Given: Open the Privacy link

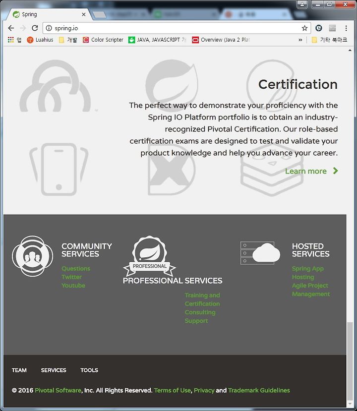Looking at the screenshot, I should tap(204, 390).
